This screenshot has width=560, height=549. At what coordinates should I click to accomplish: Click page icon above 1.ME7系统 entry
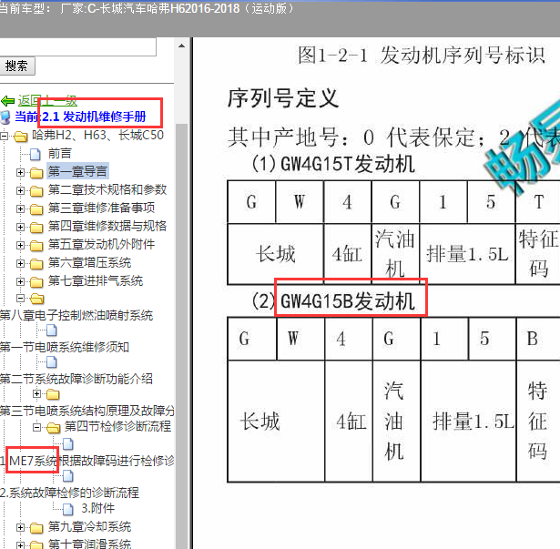pos(68,444)
